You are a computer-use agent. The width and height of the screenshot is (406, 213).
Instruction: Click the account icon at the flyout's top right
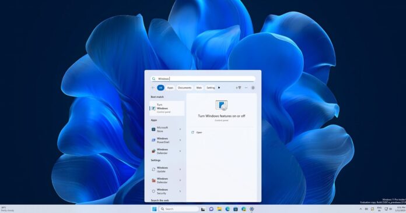253,88
